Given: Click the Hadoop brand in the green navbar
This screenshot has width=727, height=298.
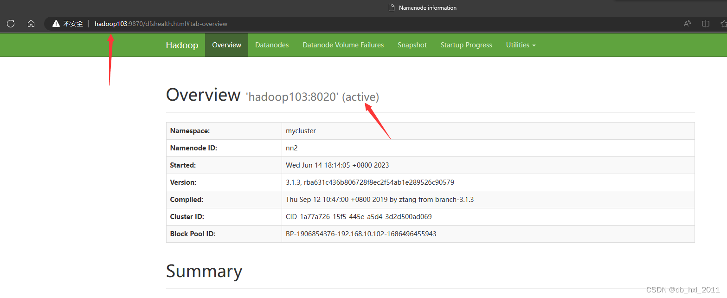Looking at the screenshot, I should tap(182, 45).
